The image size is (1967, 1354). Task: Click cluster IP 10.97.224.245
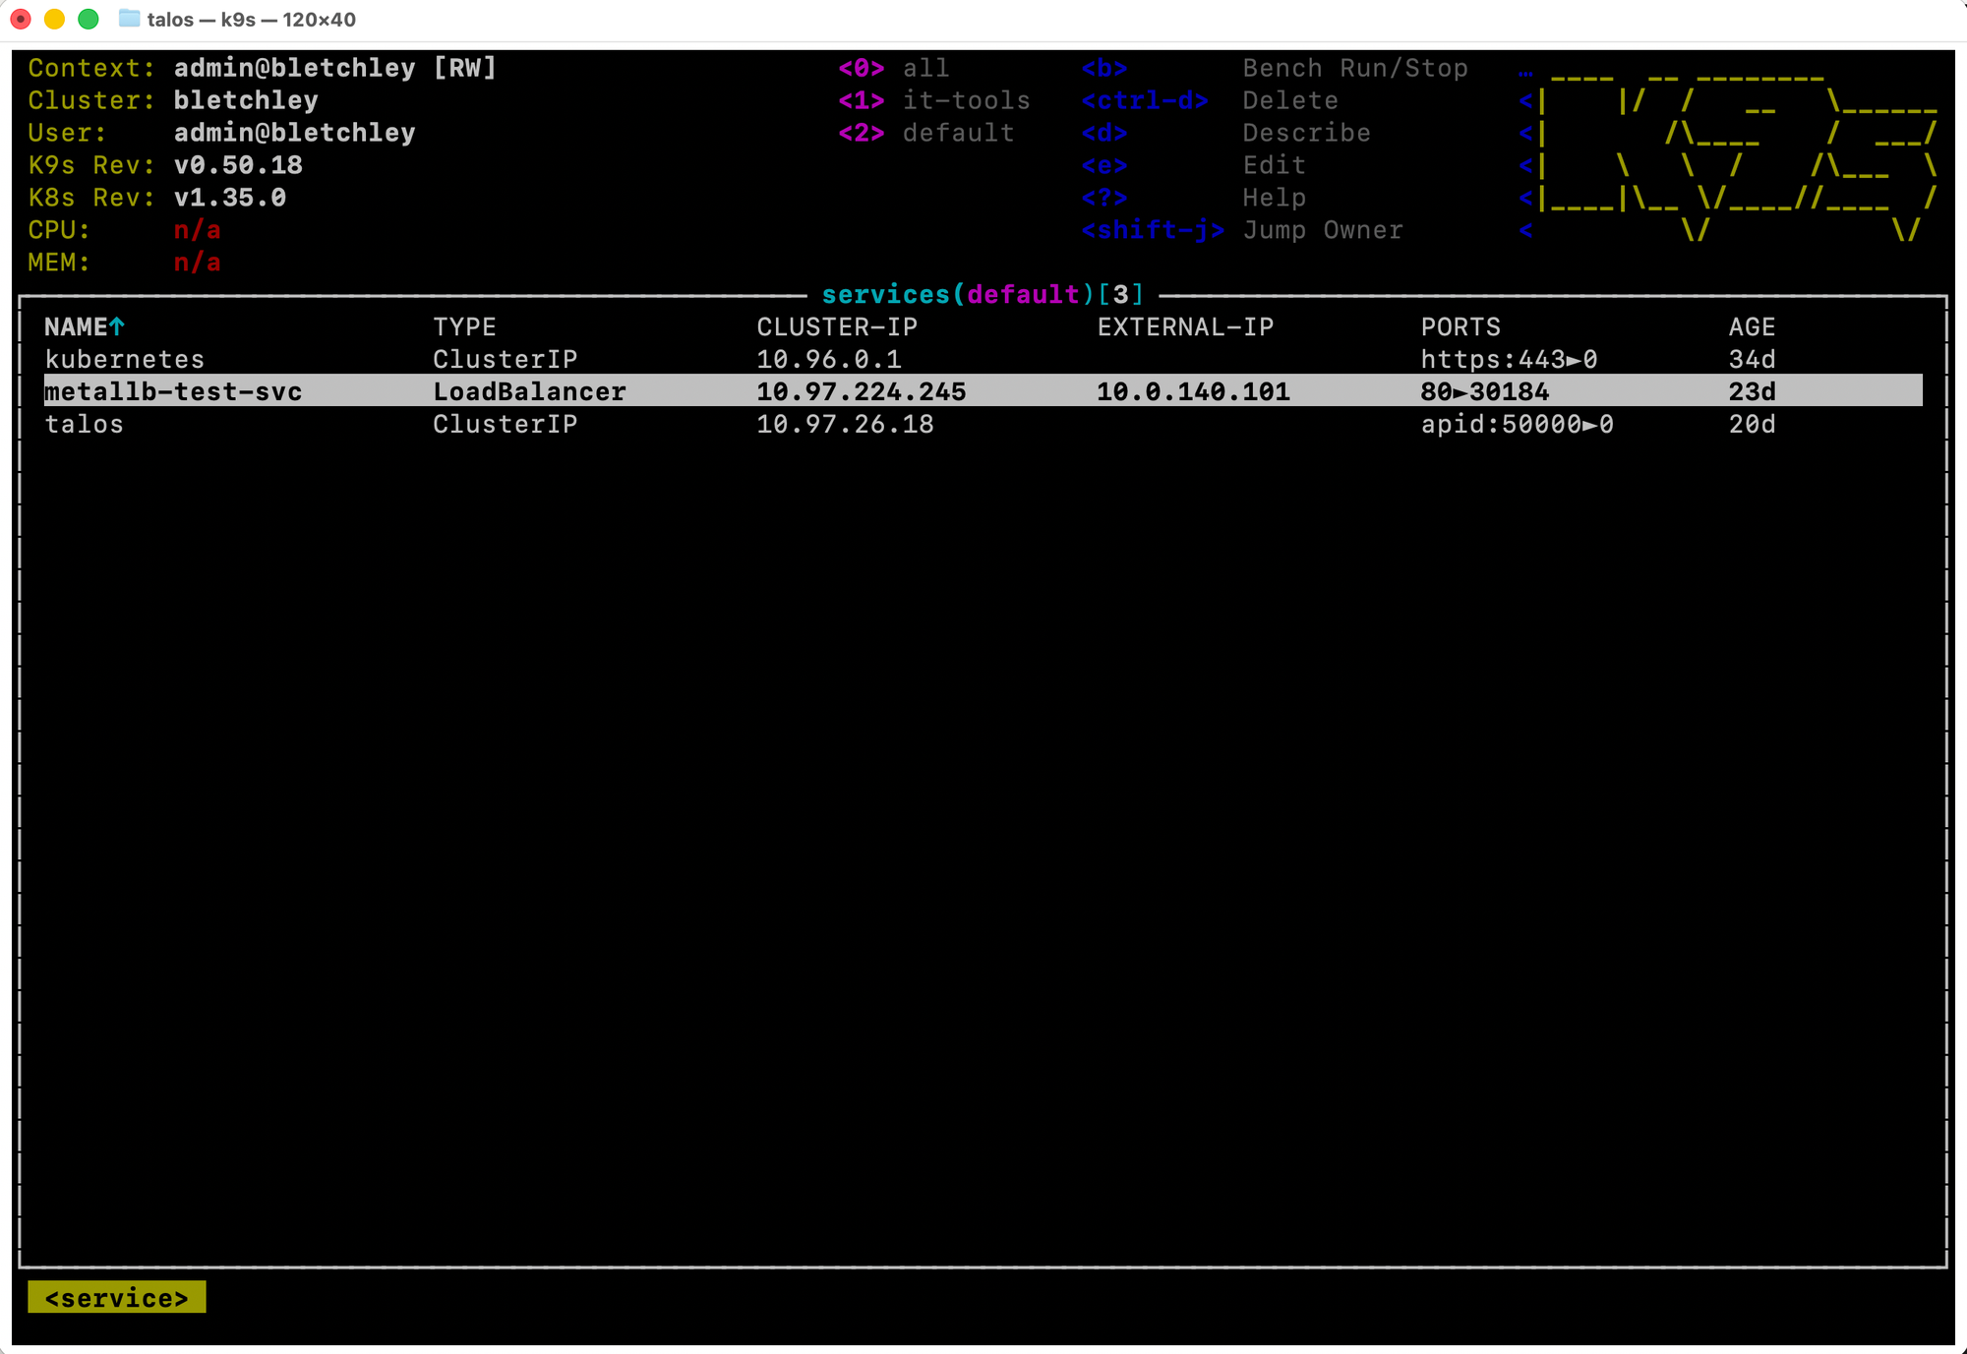861,391
